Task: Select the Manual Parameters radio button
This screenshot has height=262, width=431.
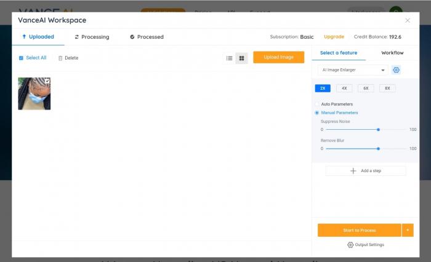Action: (x=317, y=113)
